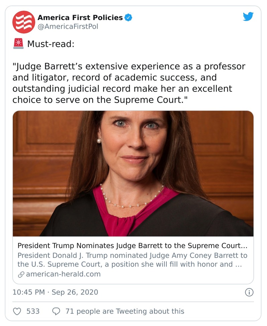Open the Twitter bird logo

(x=248, y=17)
